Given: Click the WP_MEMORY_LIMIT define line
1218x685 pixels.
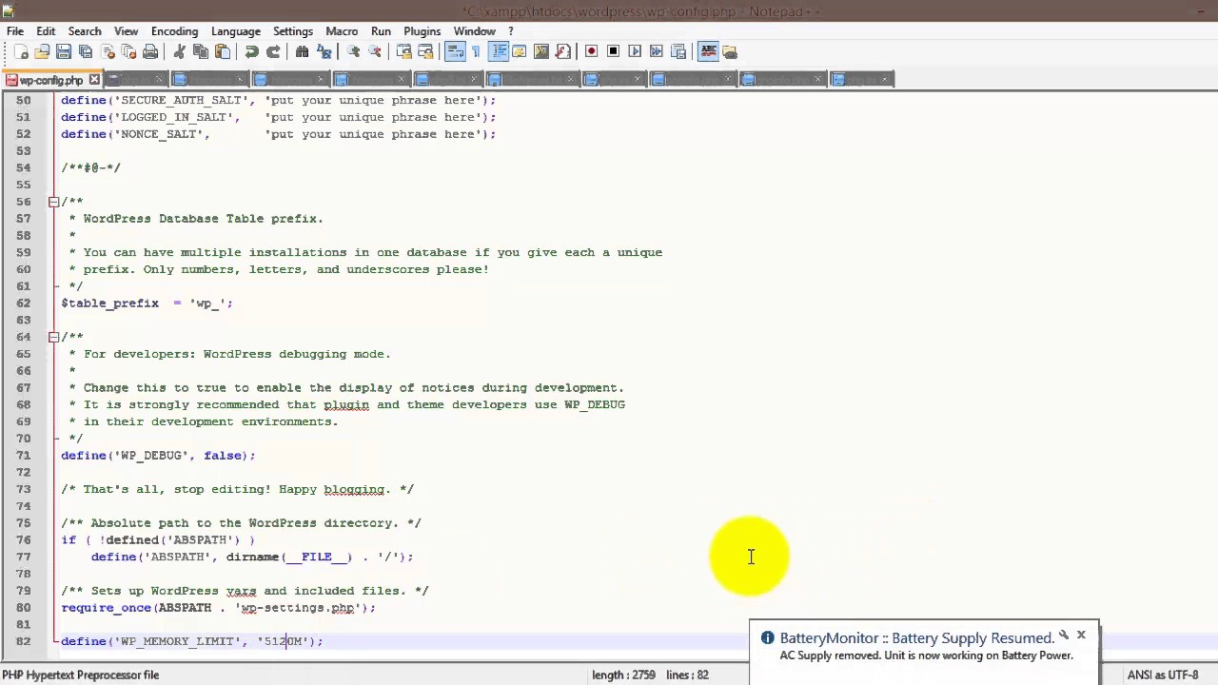Looking at the screenshot, I should (192, 641).
